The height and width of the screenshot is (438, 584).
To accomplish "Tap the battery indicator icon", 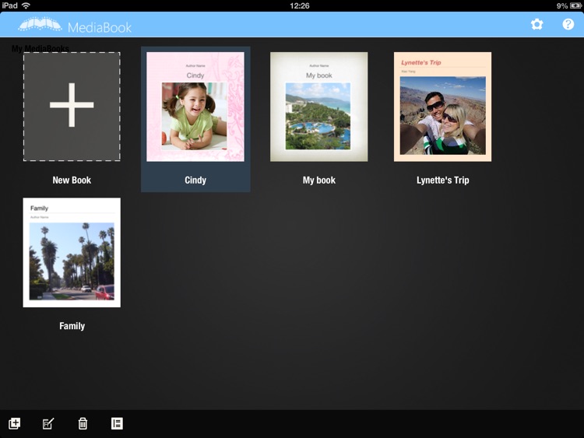I will (x=575, y=5).
